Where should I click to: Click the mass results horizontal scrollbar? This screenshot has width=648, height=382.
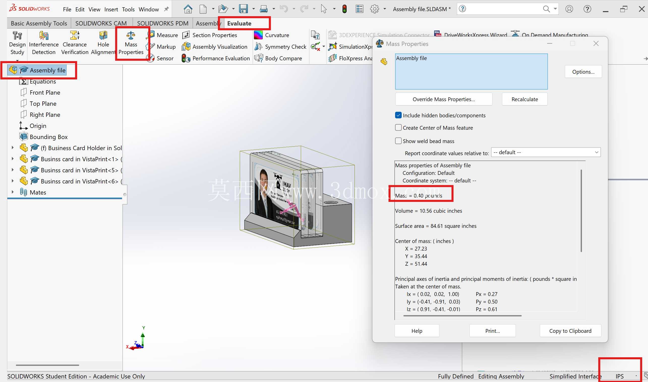click(x=462, y=316)
